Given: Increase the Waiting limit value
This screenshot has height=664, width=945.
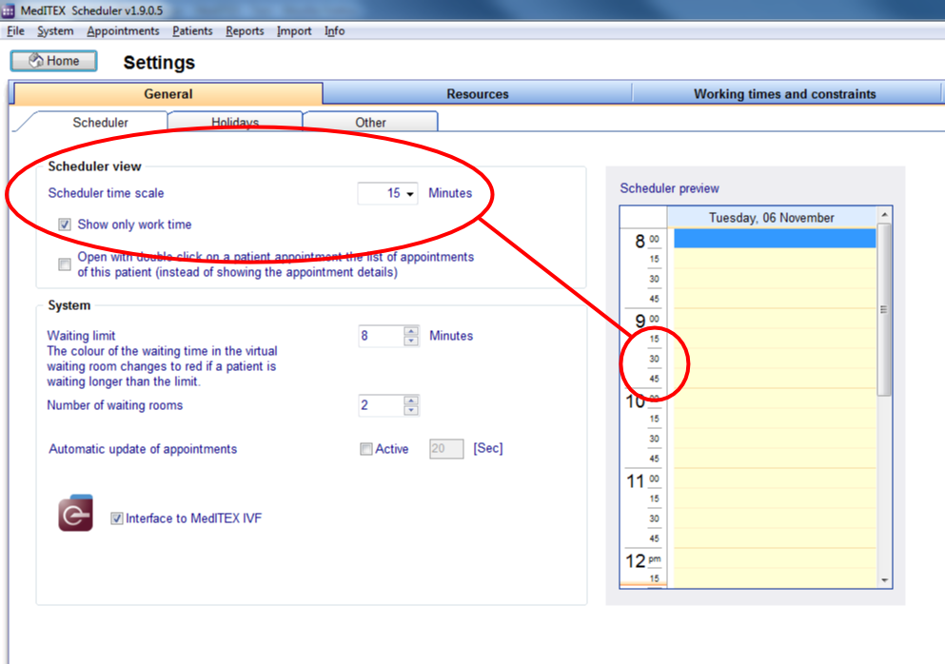Looking at the screenshot, I should (x=411, y=331).
